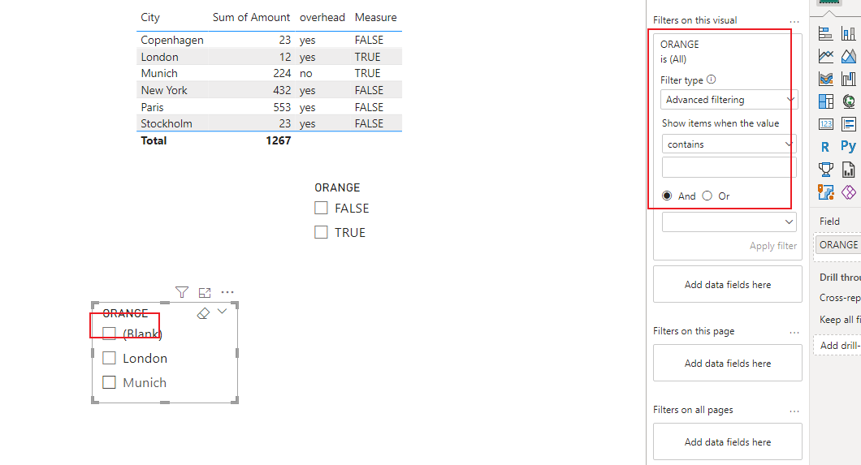Sort table by overhead column header
The image size is (861, 465).
[322, 18]
